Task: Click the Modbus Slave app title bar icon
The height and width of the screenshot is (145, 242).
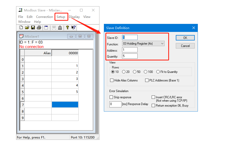Action: click(x=20, y=10)
